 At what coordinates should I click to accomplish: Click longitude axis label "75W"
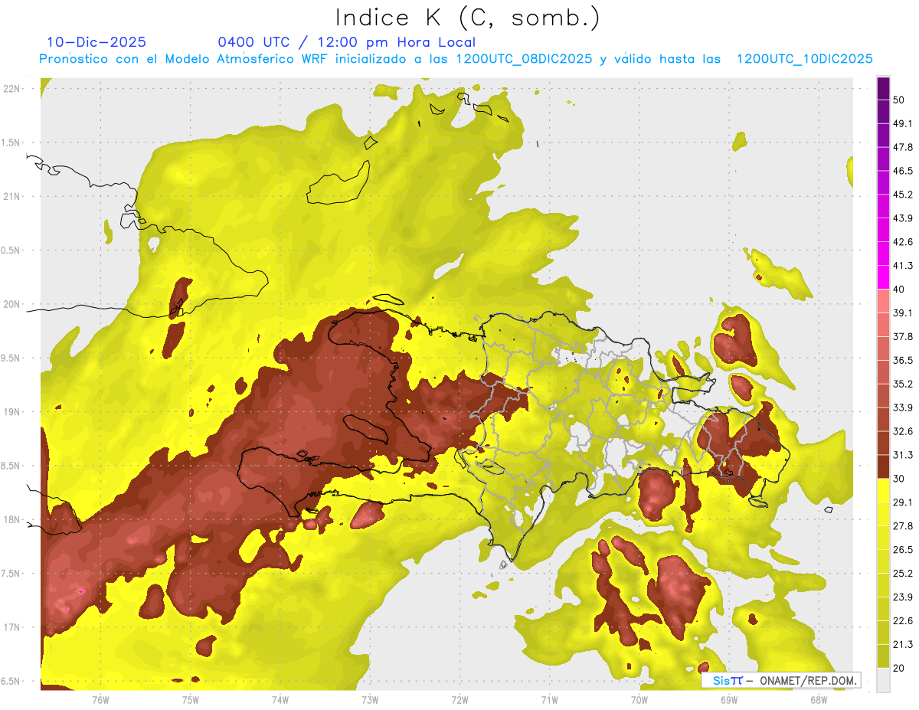pyautogui.click(x=190, y=701)
